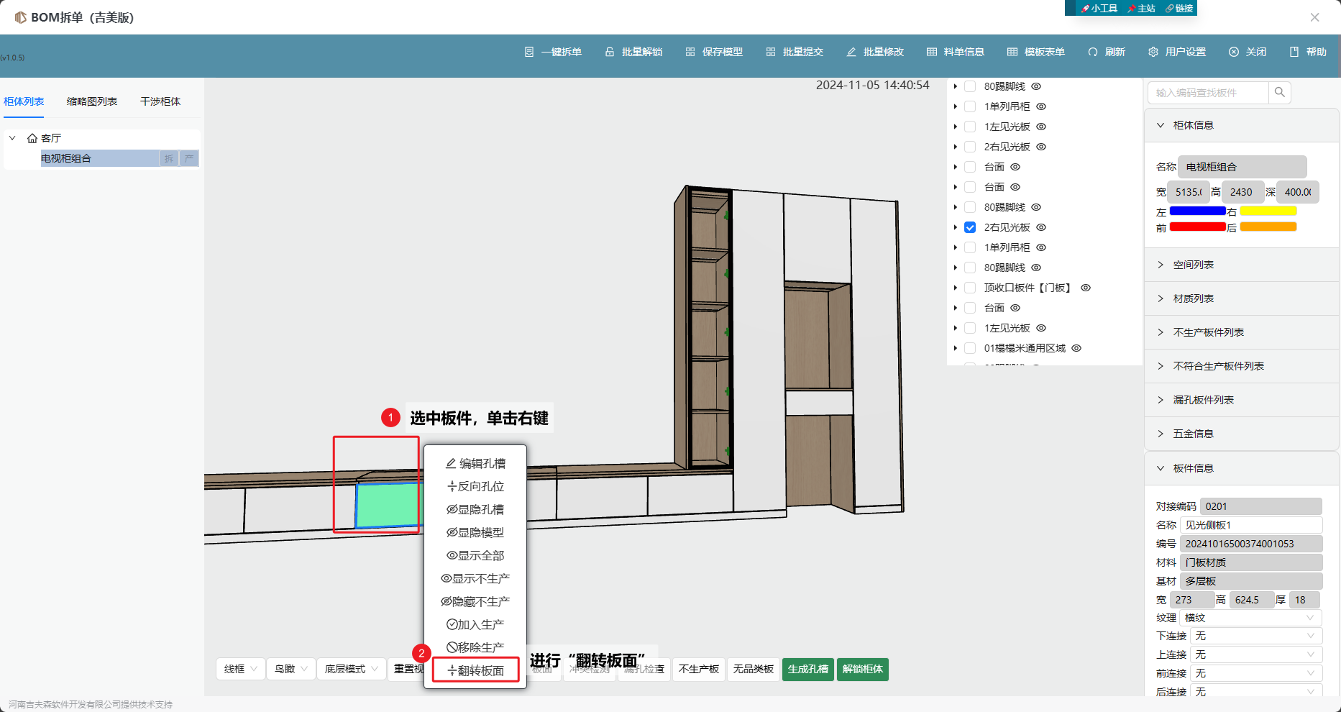Select 翻转板面 in the context menu
This screenshot has width=1341, height=712.
point(476,670)
